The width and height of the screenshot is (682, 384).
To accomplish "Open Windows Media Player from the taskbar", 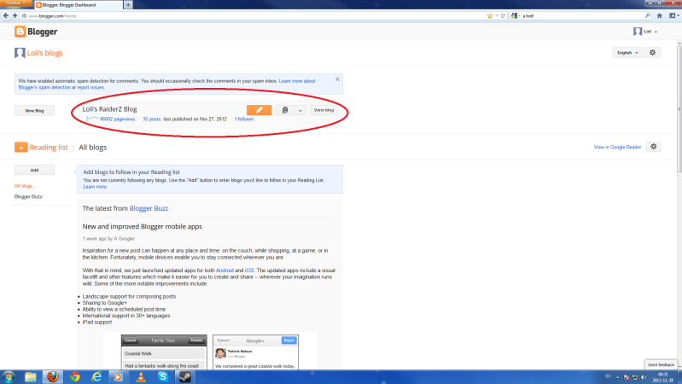I will coord(119,377).
